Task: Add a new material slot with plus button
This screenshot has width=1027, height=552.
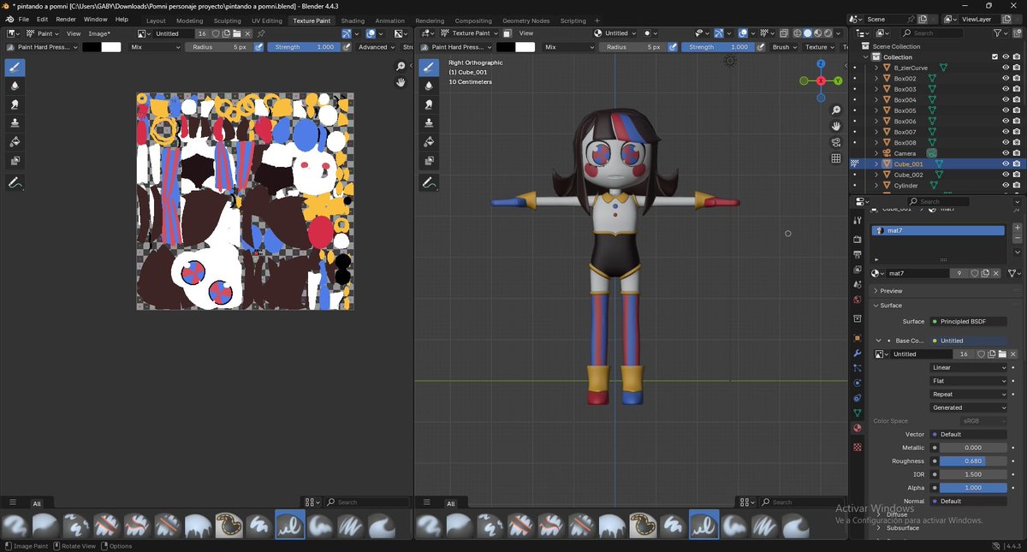Action: click(1017, 229)
